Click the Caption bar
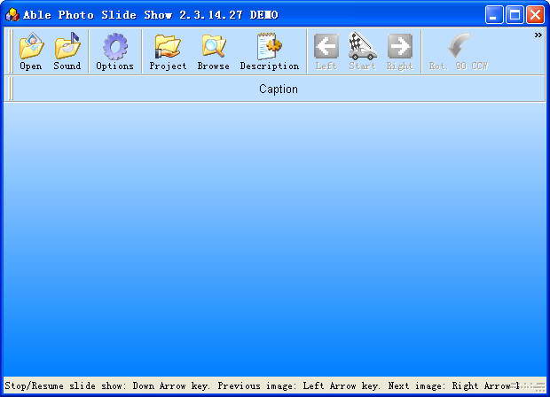This screenshot has height=397, width=550. pyautogui.click(x=279, y=89)
